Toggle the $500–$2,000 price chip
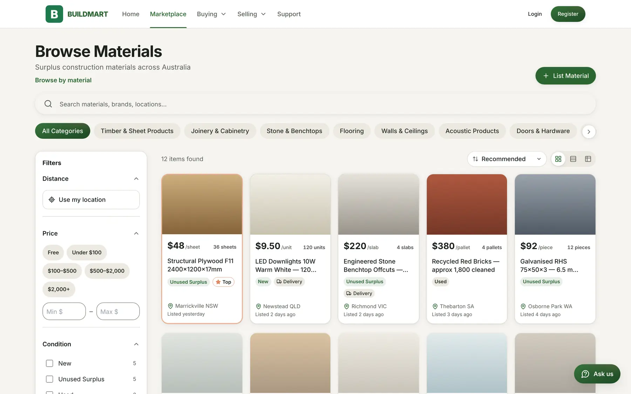 click(x=107, y=271)
